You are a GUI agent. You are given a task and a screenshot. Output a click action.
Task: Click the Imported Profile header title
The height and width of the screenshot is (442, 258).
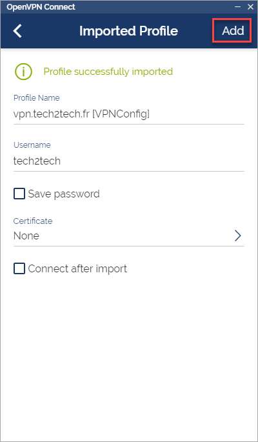pos(128,31)
